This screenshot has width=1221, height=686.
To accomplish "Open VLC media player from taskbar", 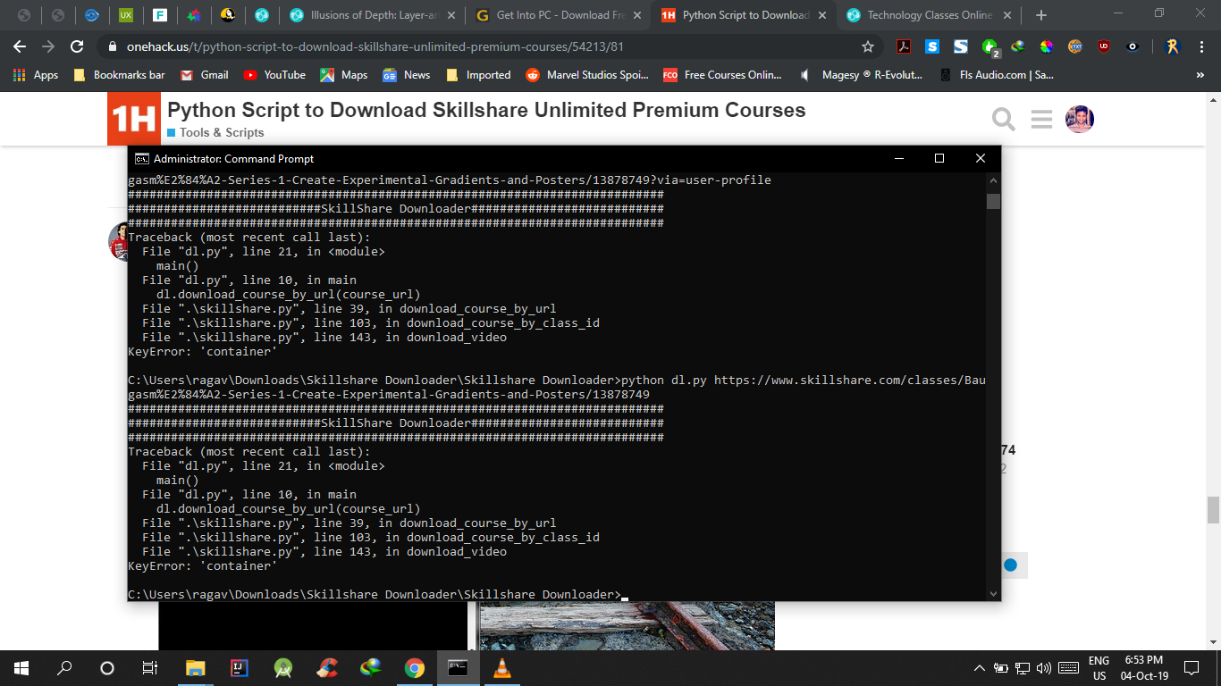I will pyautogui.click(x=502, y=667).
